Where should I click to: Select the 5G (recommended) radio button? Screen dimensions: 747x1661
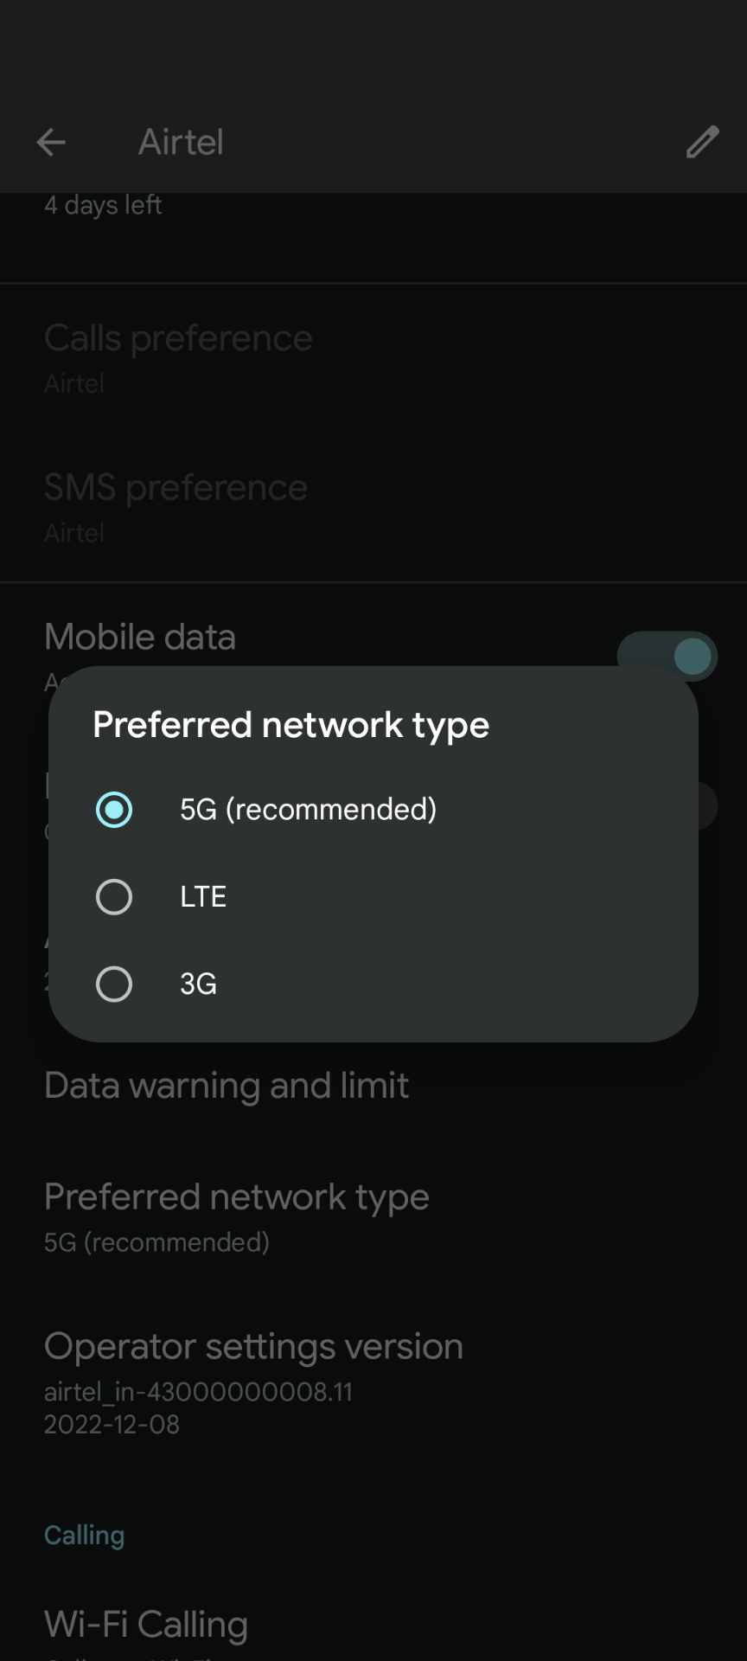coord(114,810)
